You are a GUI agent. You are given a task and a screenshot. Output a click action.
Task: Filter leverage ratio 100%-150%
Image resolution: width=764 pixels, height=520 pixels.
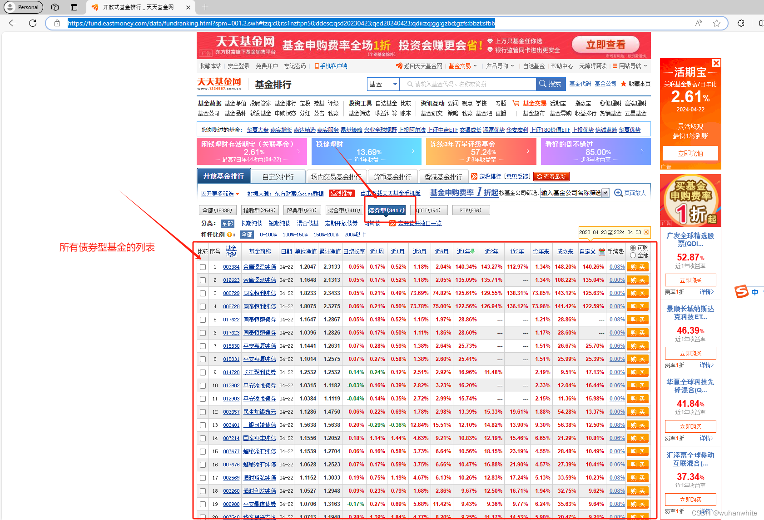[295, 235]
